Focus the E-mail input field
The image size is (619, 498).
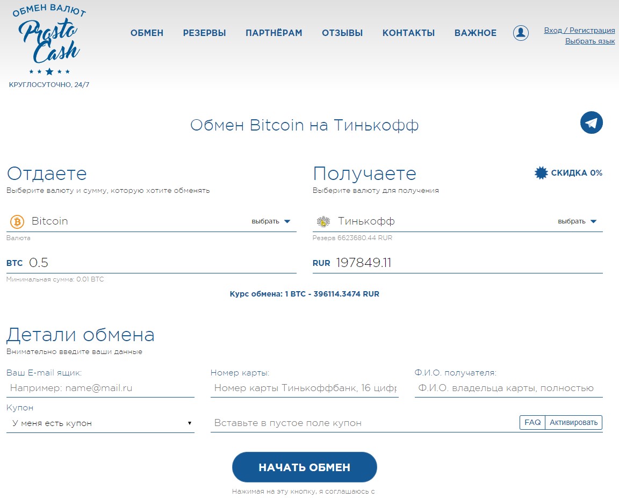click(100, 388)
